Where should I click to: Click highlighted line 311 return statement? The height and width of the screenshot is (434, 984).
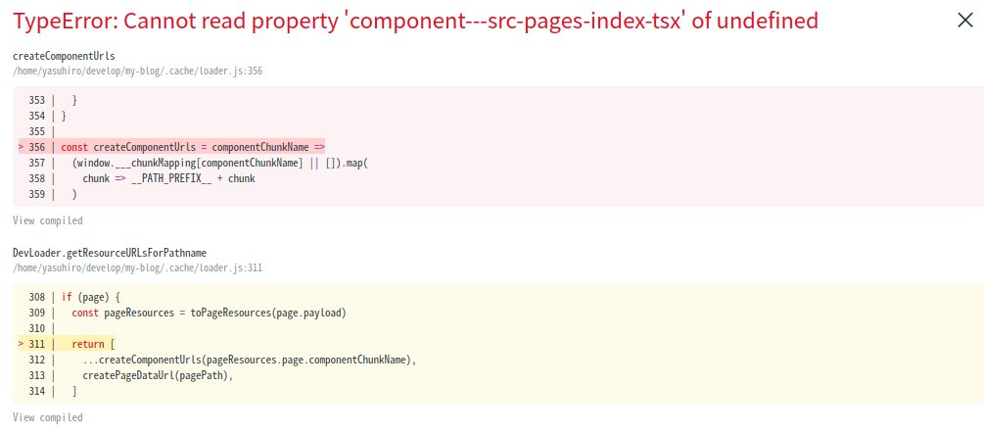tap(93, 345)
